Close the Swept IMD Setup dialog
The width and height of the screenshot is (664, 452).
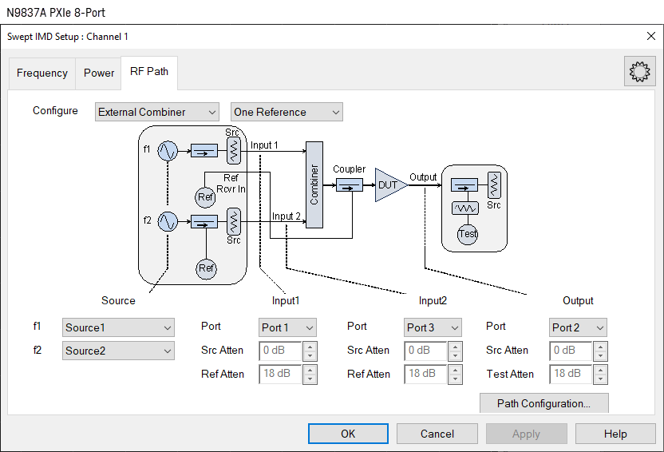tap(650, 36)
